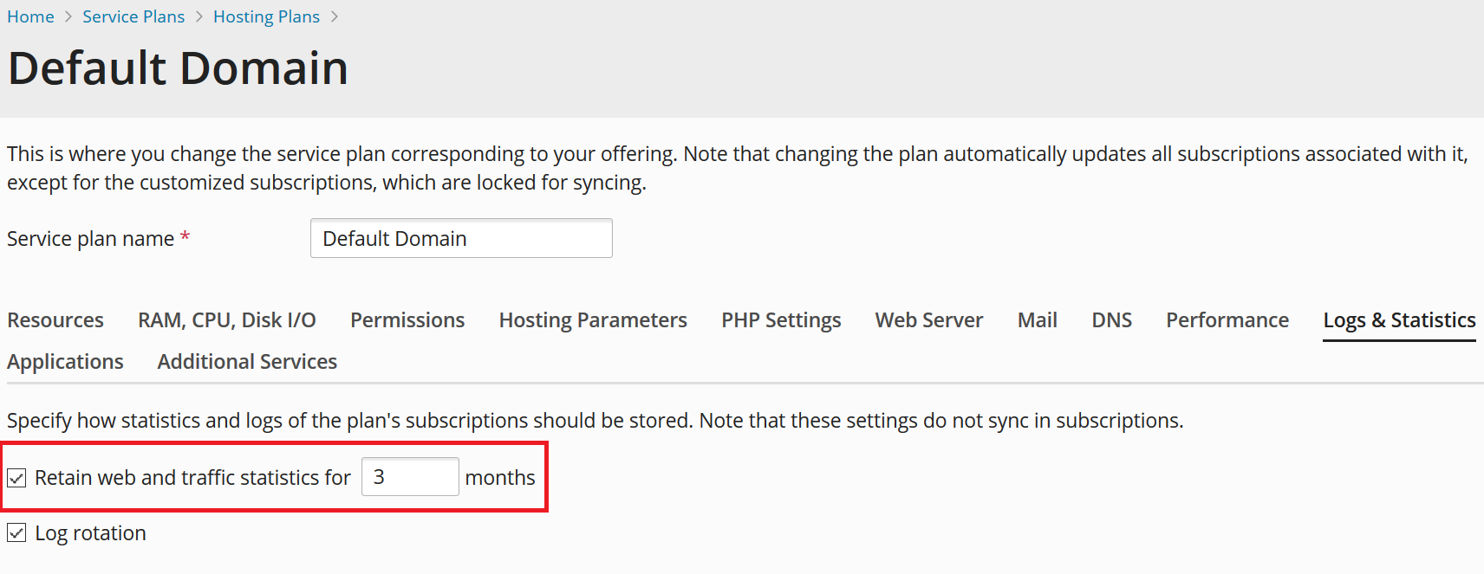The width and height of the screenshot is (1484, 574).
Task: Select the Web Server tab
Action: 928,320
